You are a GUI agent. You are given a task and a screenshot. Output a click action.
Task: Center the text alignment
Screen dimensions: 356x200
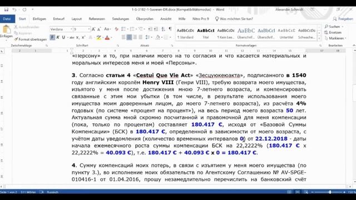pyautogui.click(x=129, y=37)
